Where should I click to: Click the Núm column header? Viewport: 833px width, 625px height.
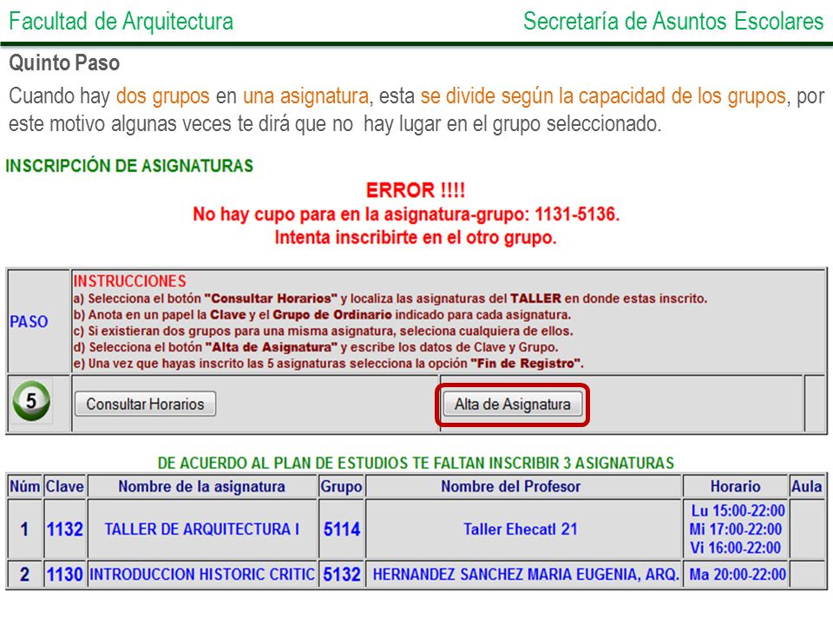point(25,486)
